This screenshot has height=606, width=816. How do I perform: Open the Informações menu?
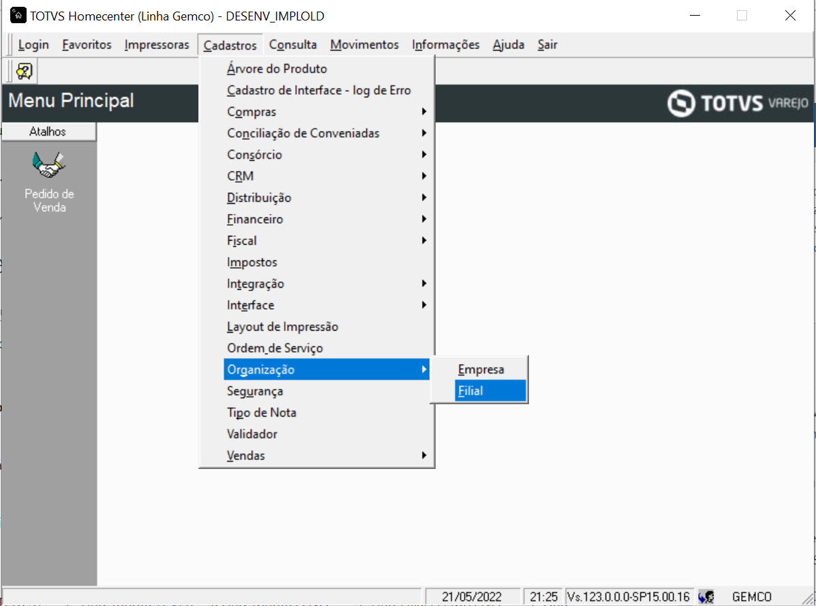coord(445,45)
